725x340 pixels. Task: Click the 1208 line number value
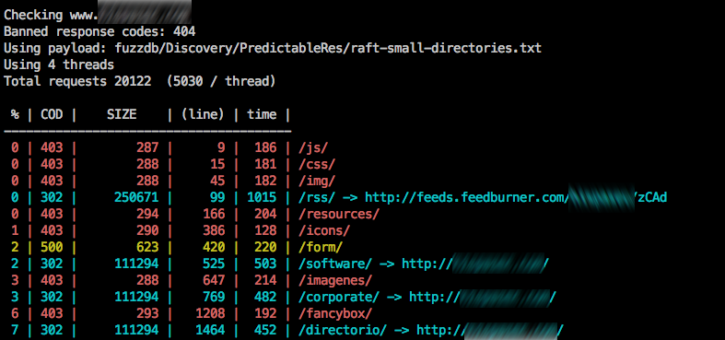point(210,313)
